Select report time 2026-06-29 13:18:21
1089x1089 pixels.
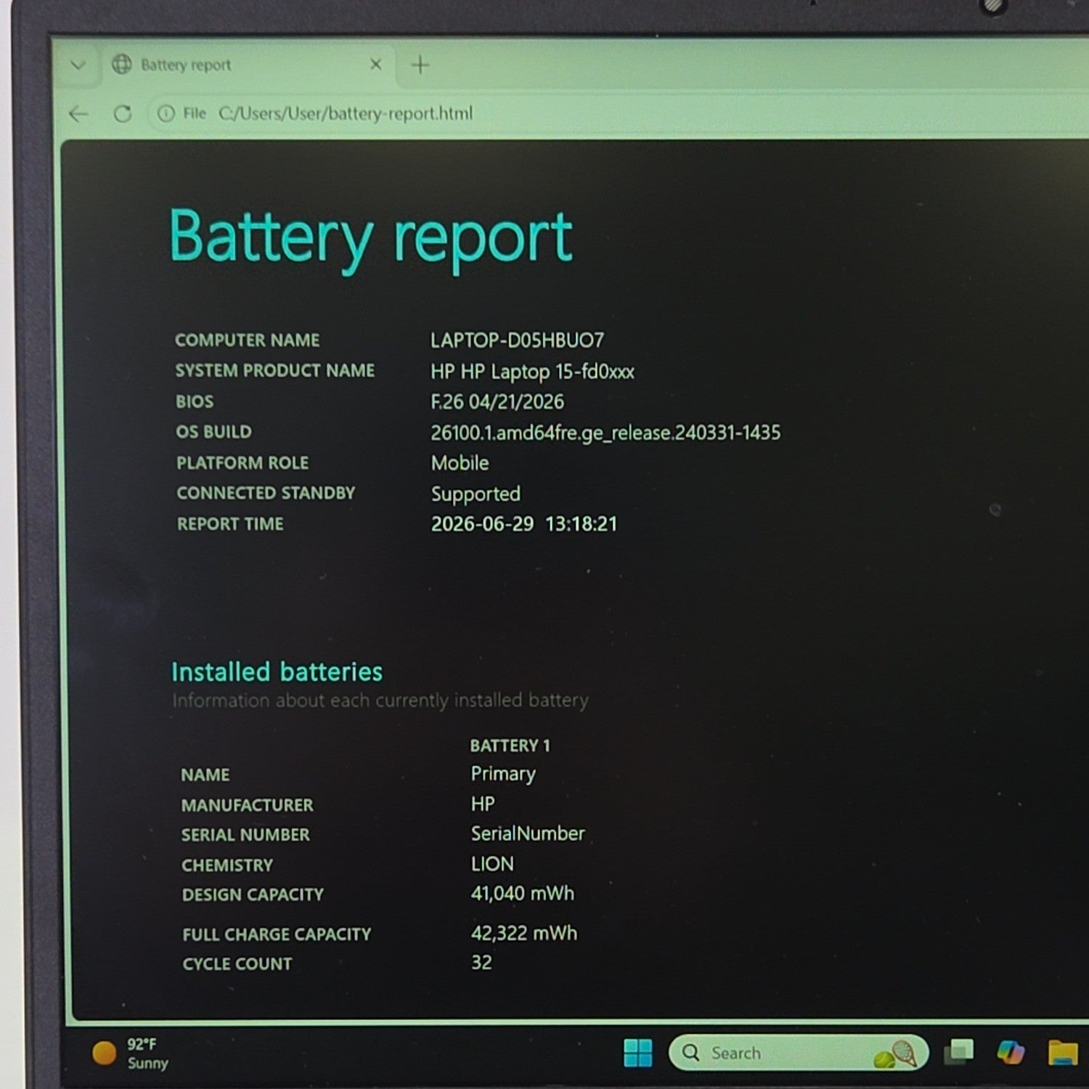(524, 524)
